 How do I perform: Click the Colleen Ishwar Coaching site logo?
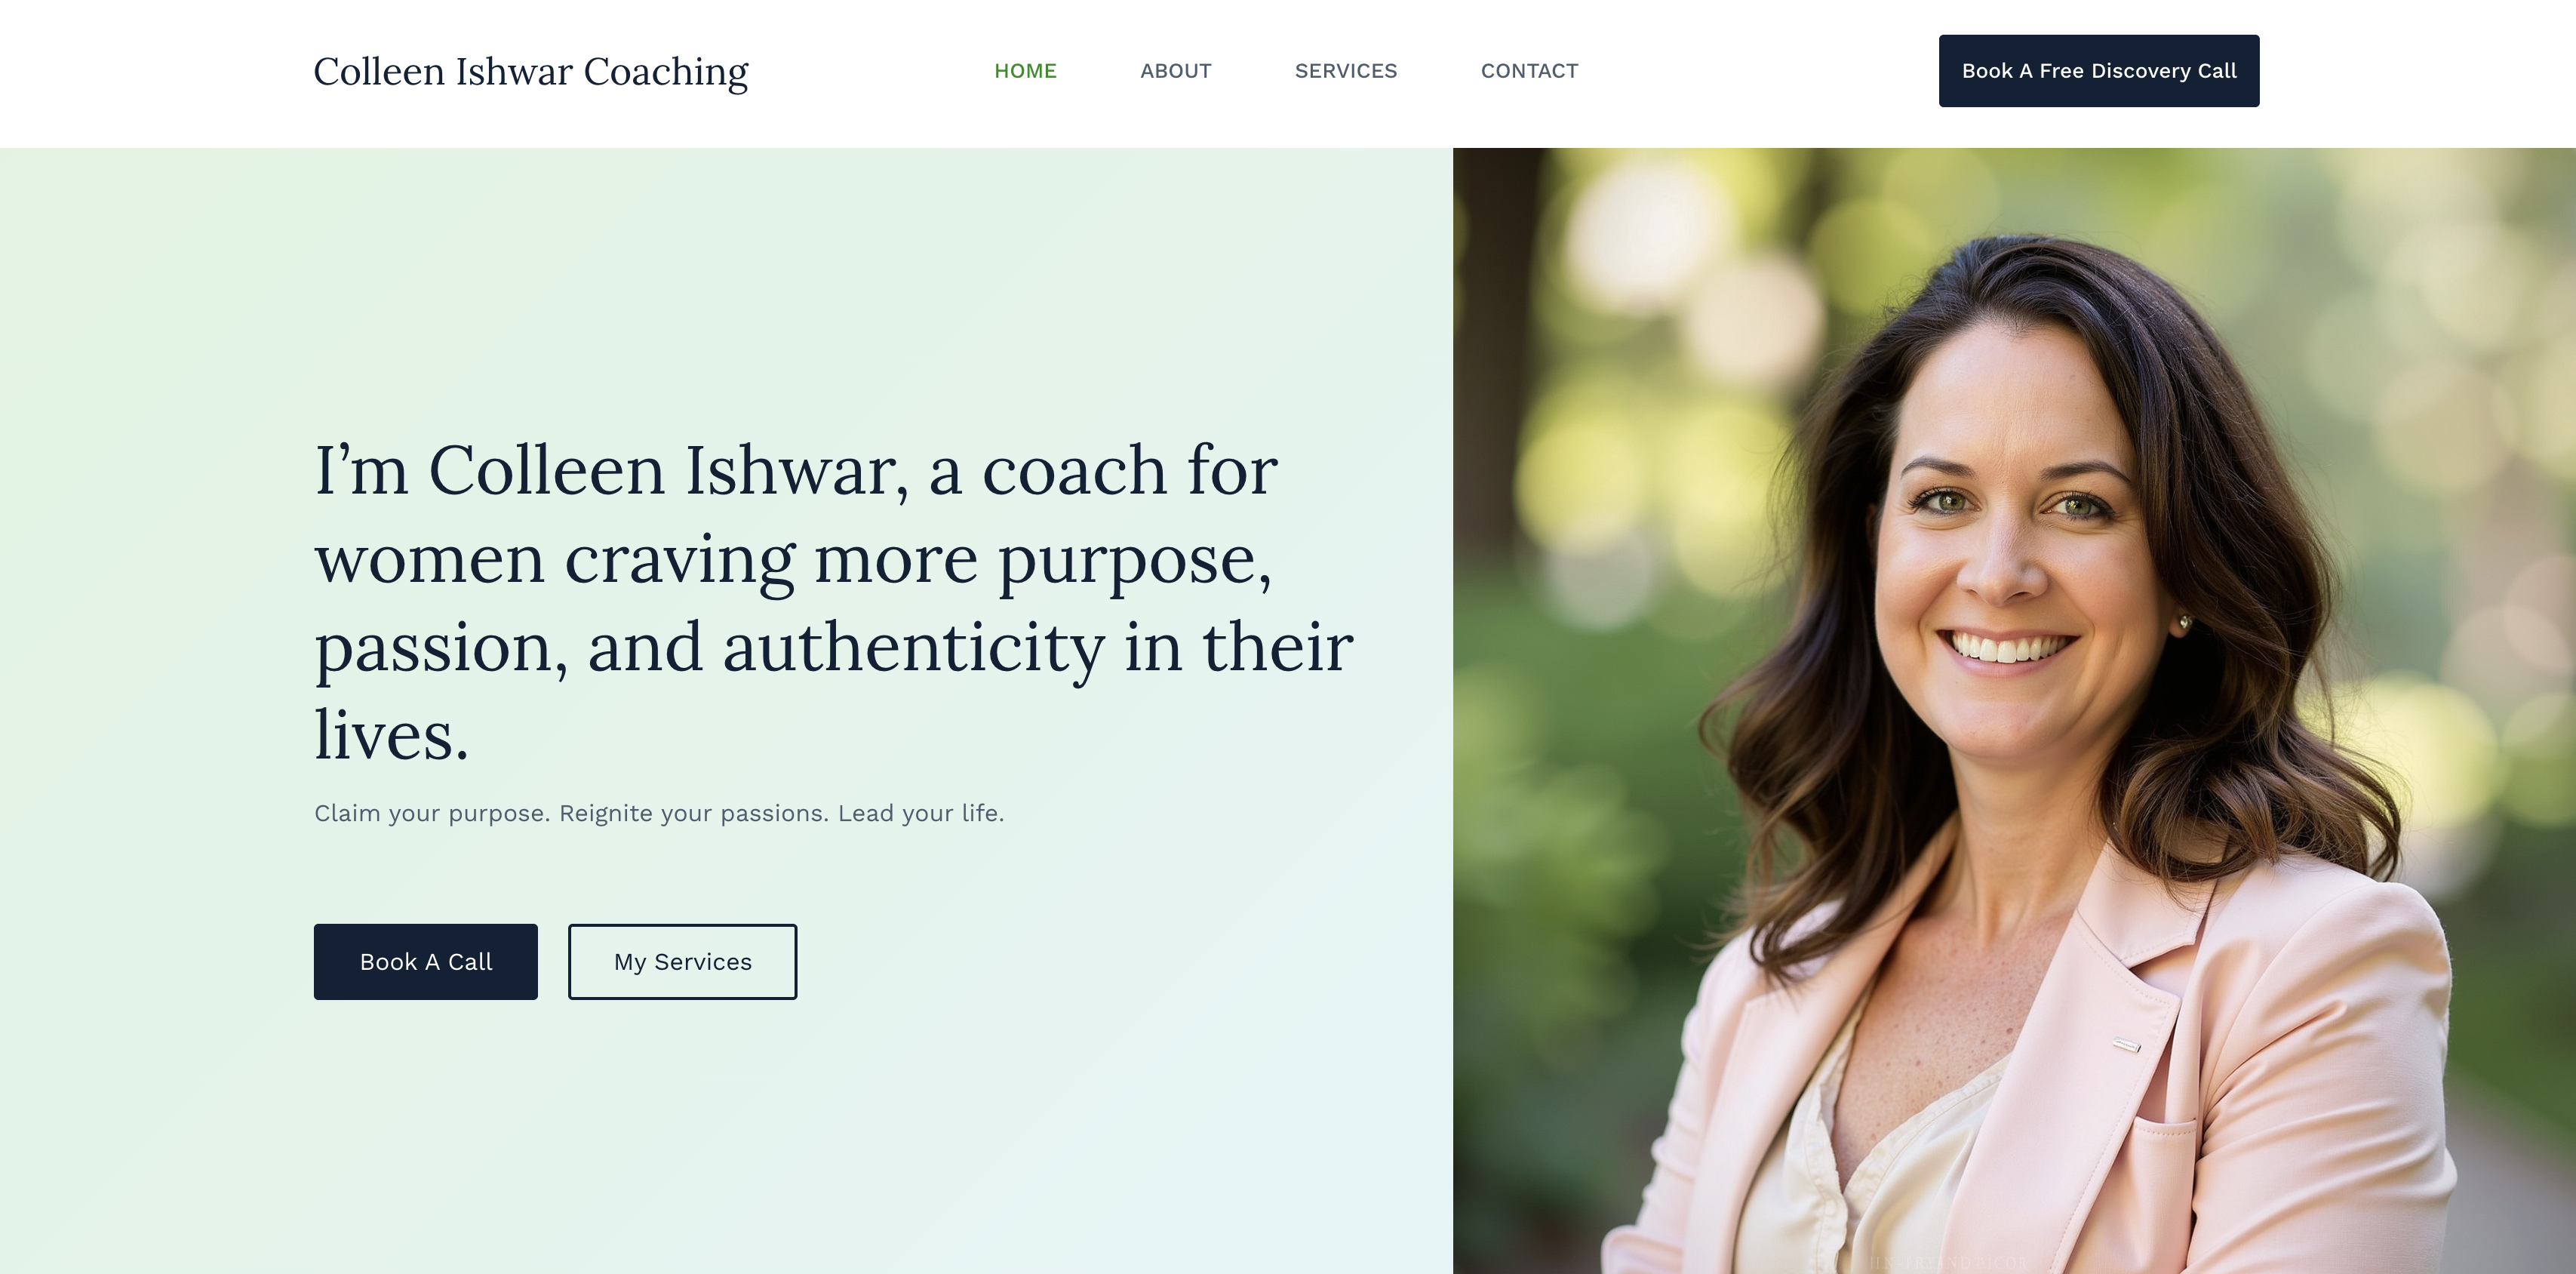tap(531, 72)
